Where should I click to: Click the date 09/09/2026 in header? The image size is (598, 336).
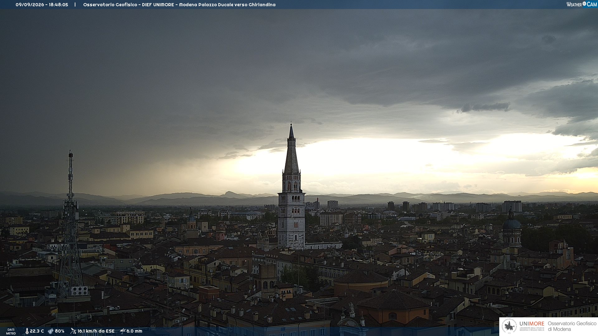point(30,5)
